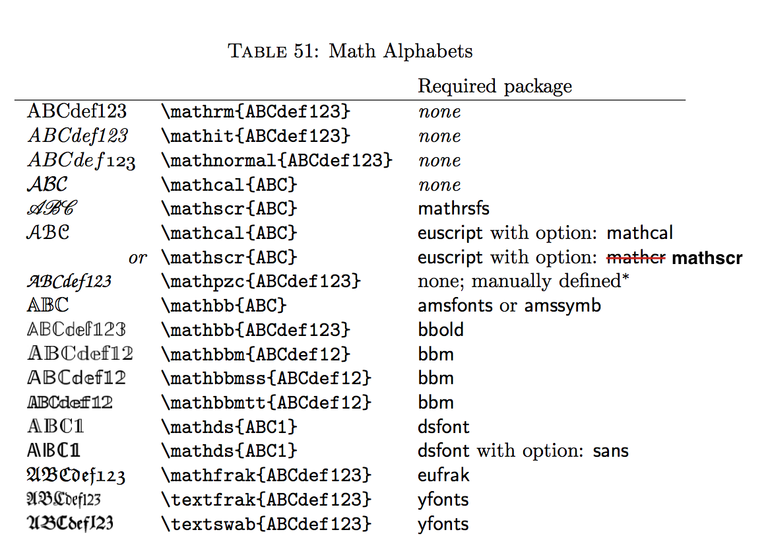The image size is (768, 536).
Task: Click the dsfont package name without options
Action: pyautogui.click(x=444, y=426)
